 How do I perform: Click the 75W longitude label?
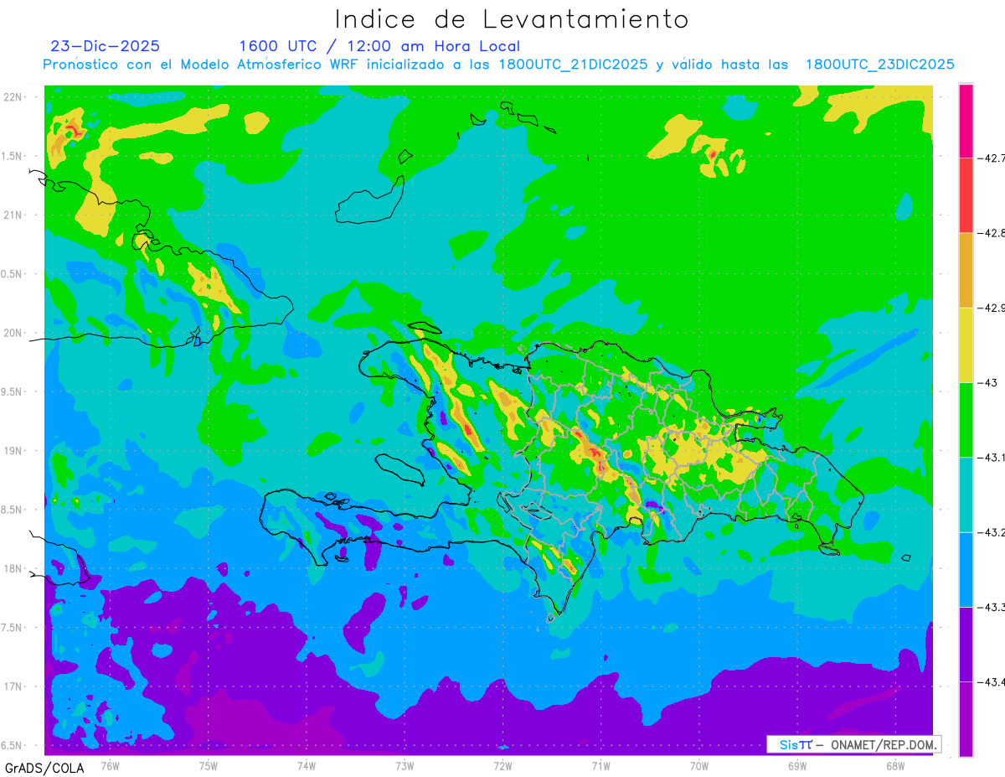click(209, 766)
